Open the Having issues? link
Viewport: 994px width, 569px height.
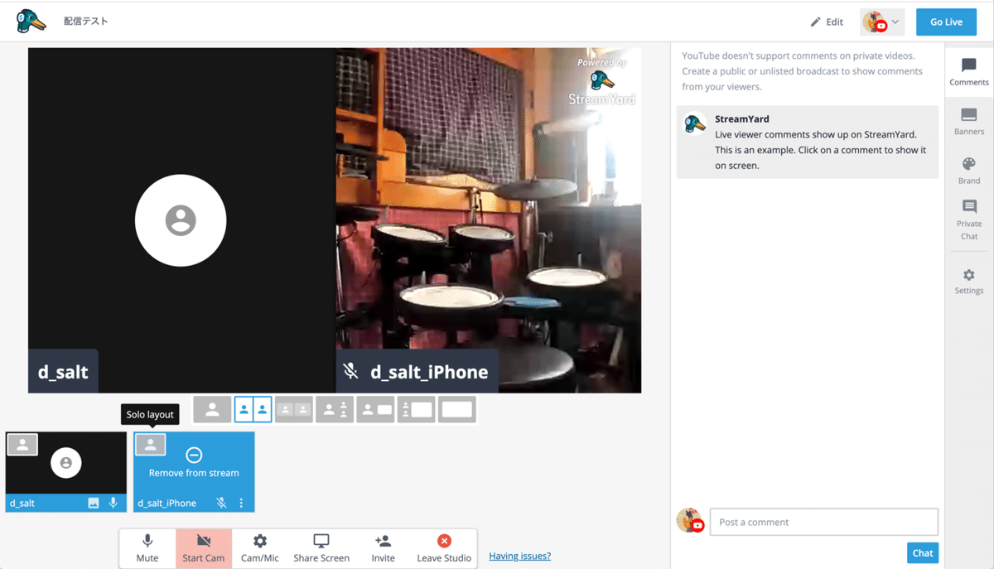[519, 557]
